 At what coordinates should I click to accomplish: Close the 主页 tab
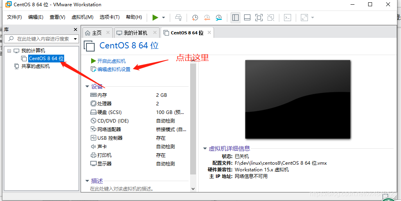(108, 32)
